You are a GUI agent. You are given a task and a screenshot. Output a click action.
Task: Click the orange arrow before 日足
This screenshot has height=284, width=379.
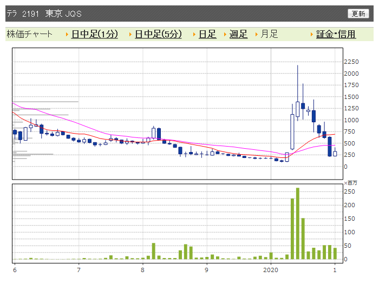(194, 35)
